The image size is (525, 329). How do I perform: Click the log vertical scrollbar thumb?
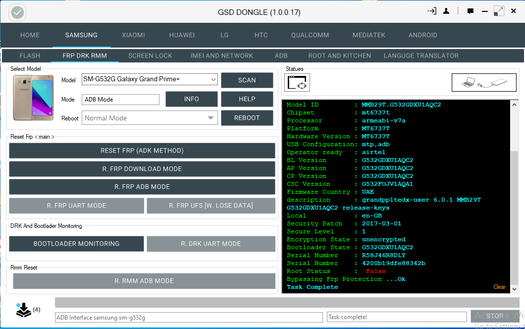pos(514,217)
